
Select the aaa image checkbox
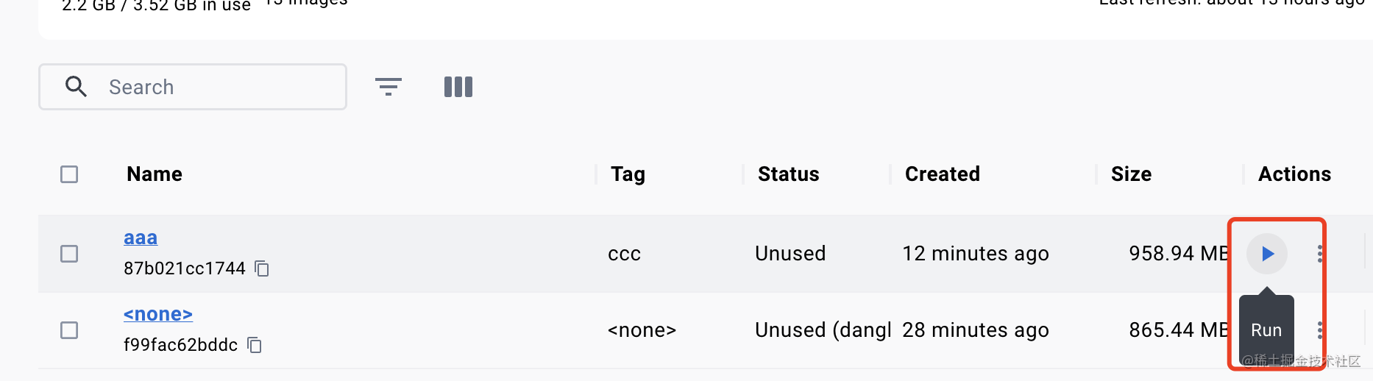(69, 254)
